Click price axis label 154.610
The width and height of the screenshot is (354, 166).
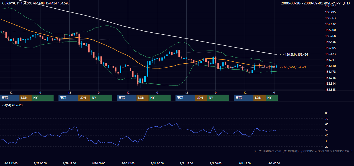coord(330,66)
